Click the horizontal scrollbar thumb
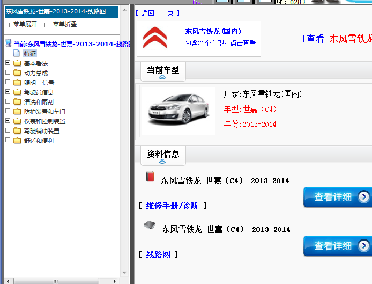The width and height of the screenshot is (372, 284). point(56,281)
